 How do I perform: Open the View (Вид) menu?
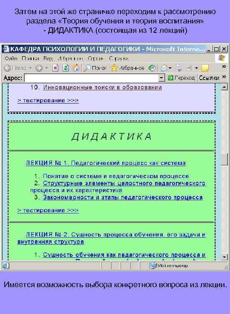48,58
